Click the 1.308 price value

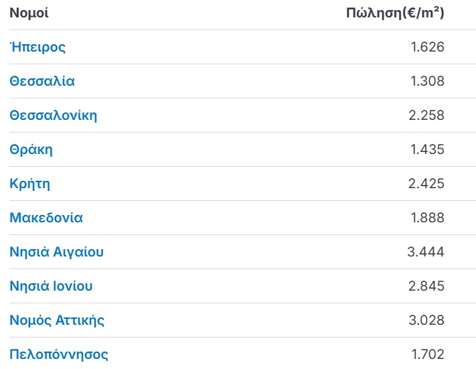427,81
